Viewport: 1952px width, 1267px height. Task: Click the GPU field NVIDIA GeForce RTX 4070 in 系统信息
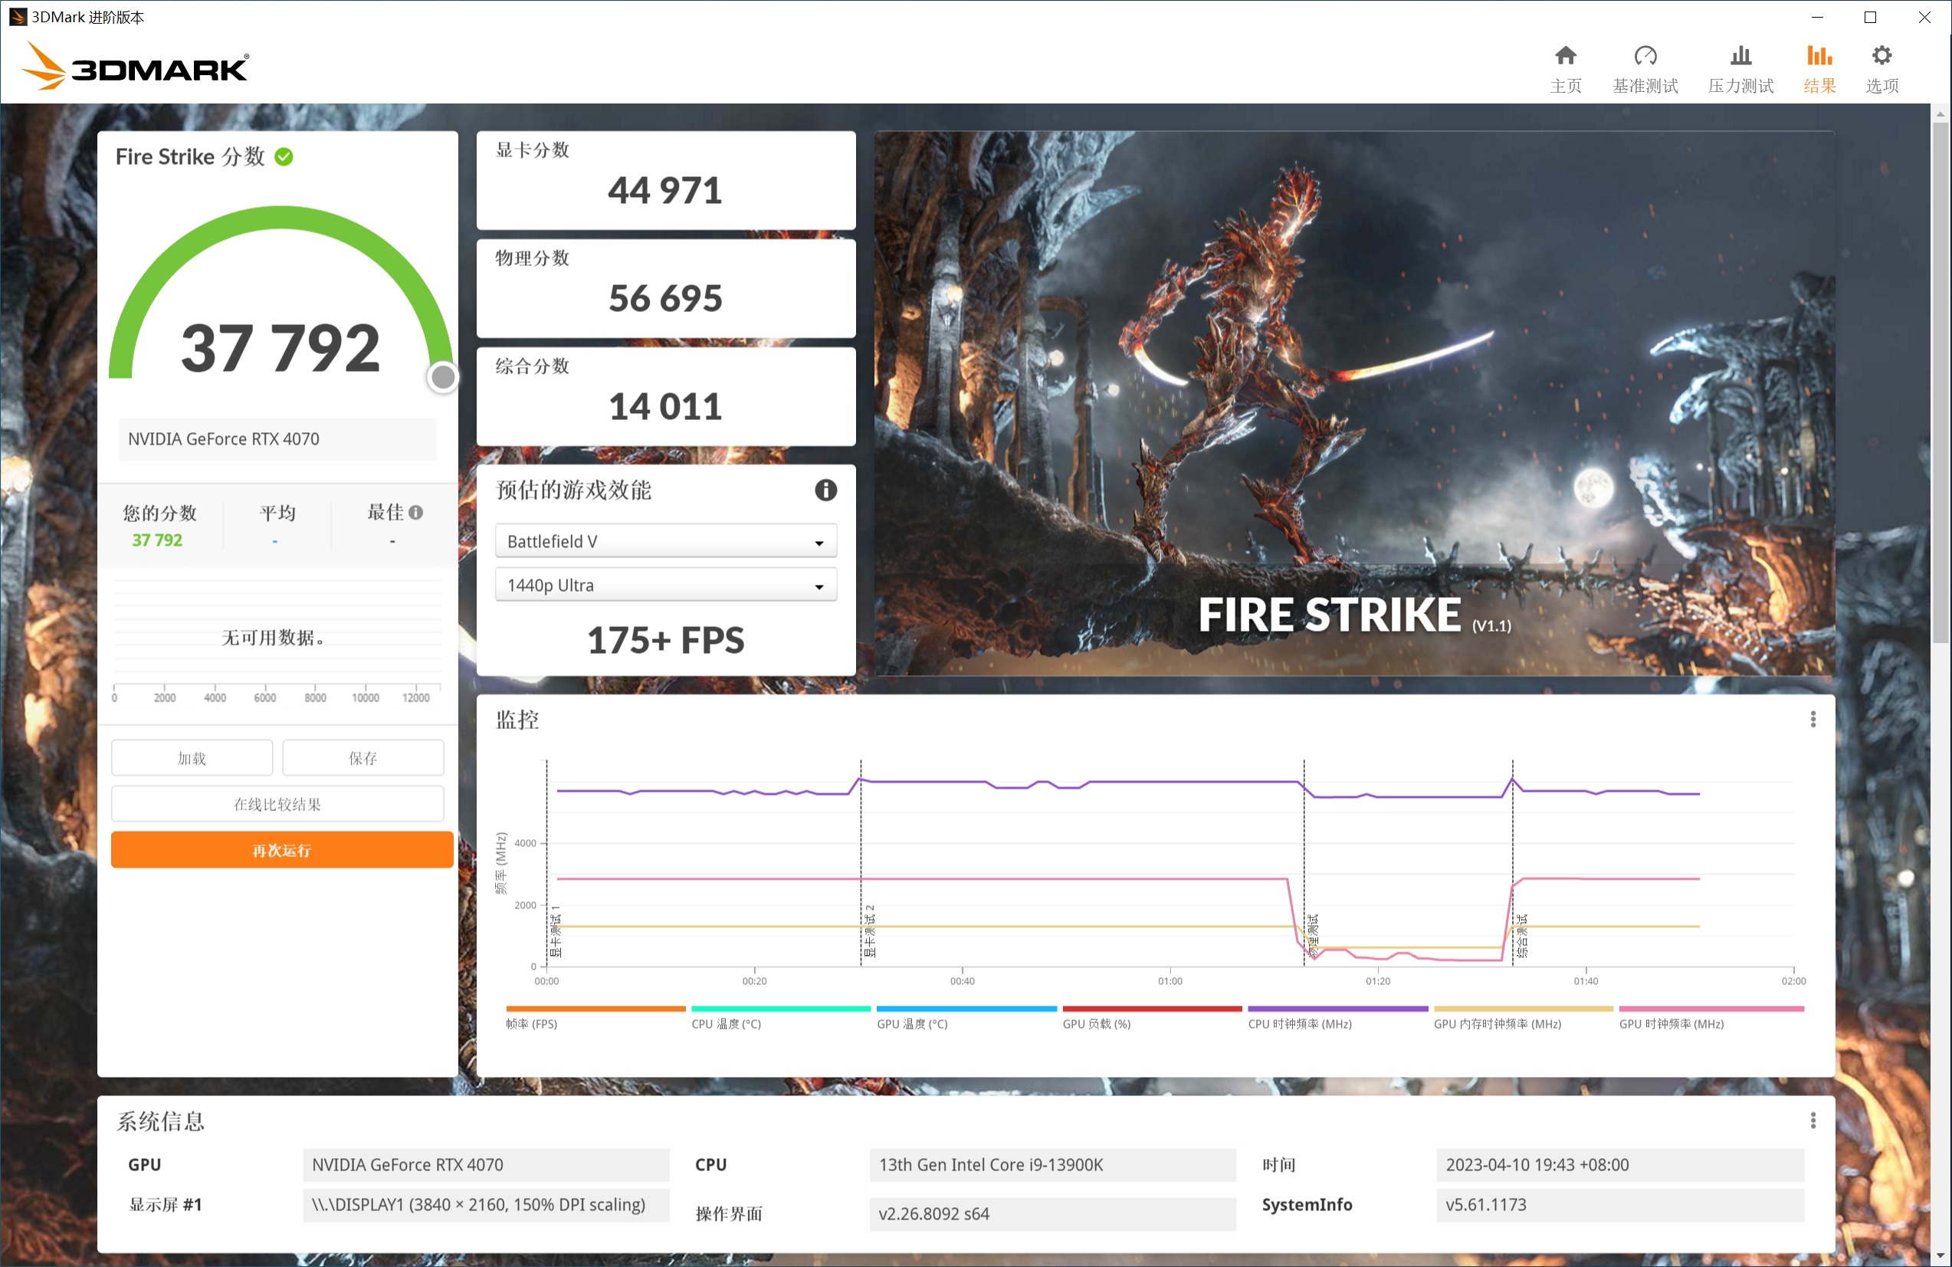486,1164
